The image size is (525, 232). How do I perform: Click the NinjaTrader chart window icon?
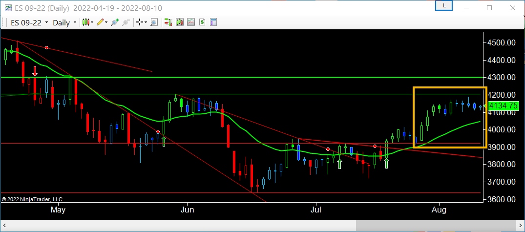point(8,8)
